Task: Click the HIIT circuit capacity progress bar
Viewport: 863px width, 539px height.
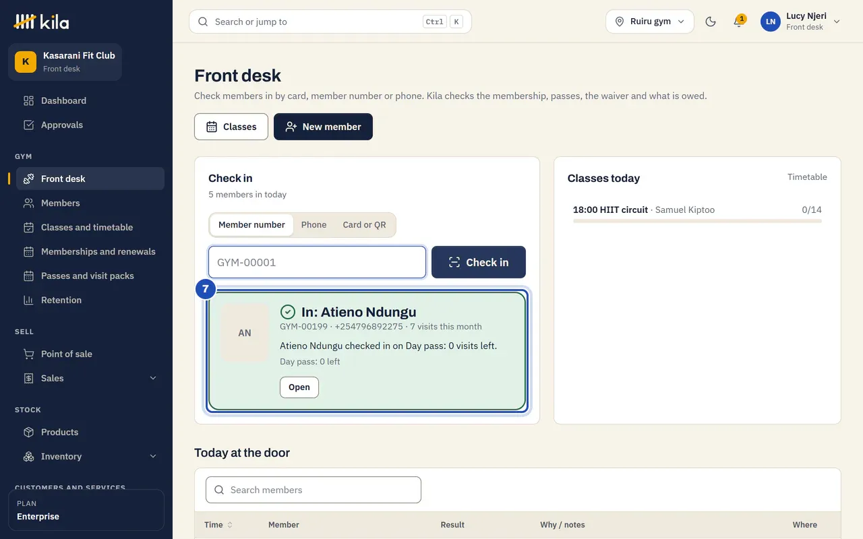Action: pos(697,221)
